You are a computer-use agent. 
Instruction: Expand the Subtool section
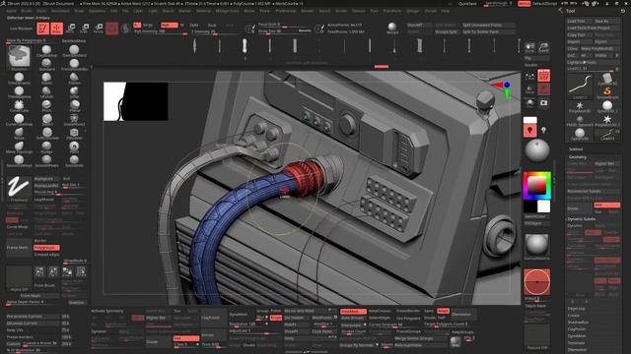point(576,148)
